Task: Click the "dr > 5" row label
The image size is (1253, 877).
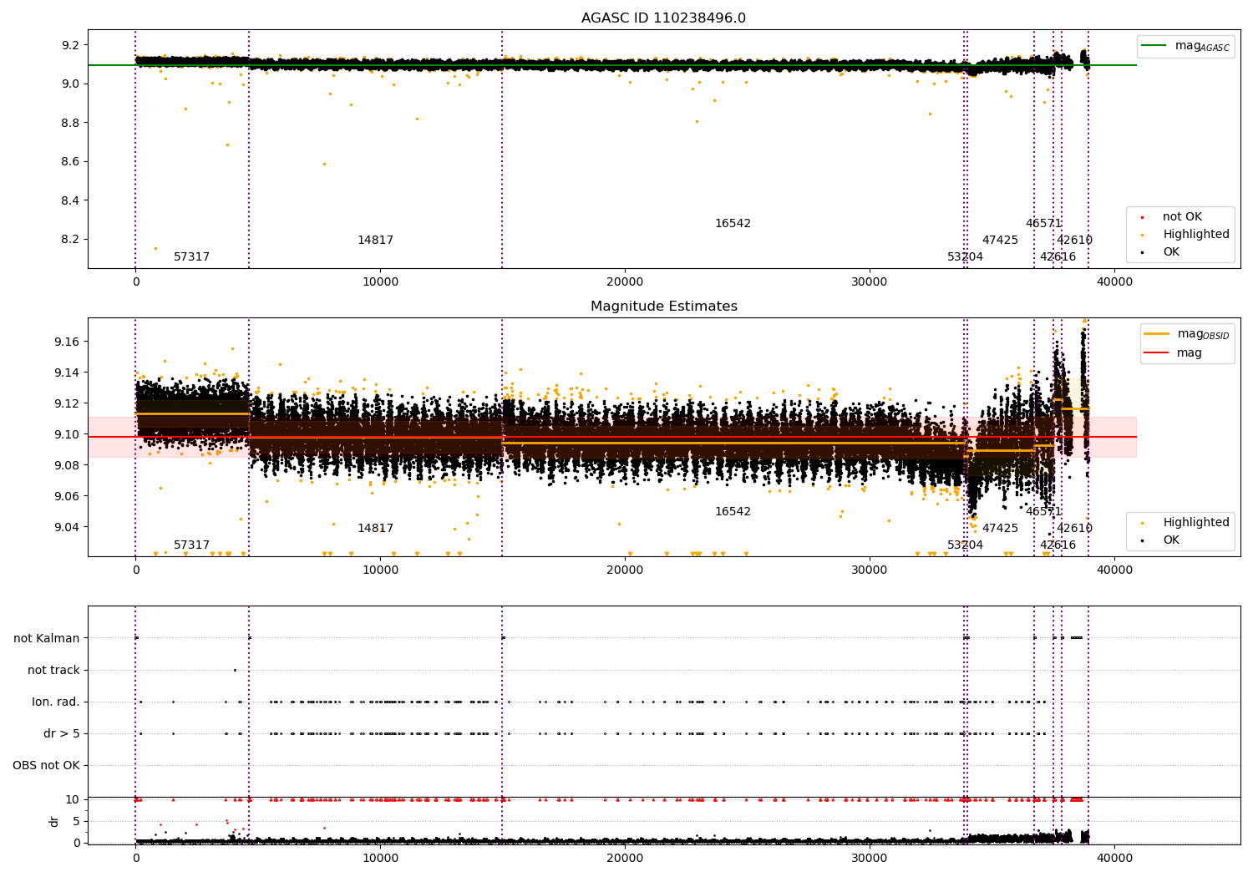Action: click(x=62, y=733)
